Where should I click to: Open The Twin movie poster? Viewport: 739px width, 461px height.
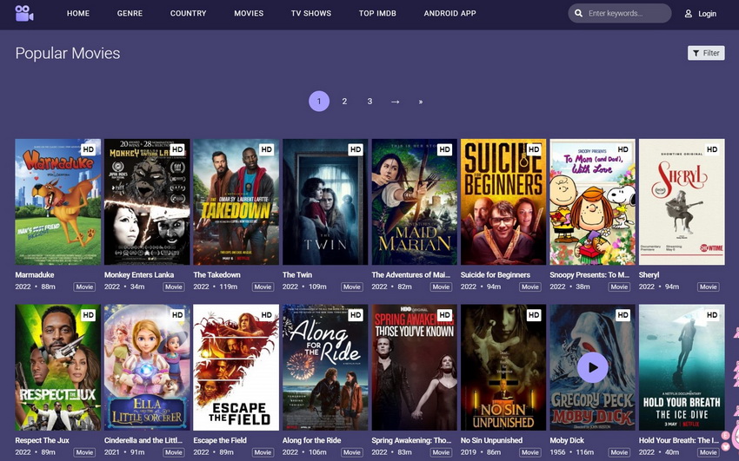pos(325,201)
